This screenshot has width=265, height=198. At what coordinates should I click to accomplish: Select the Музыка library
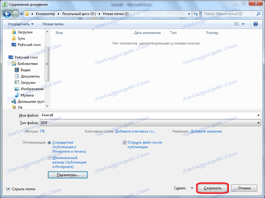pos(27,95)
